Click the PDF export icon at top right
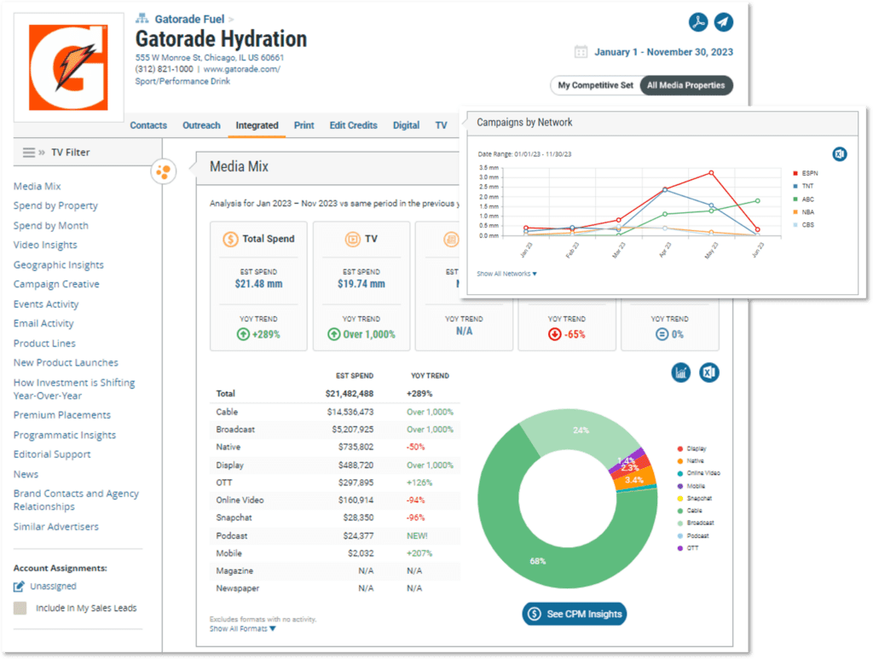 (697, 22)
